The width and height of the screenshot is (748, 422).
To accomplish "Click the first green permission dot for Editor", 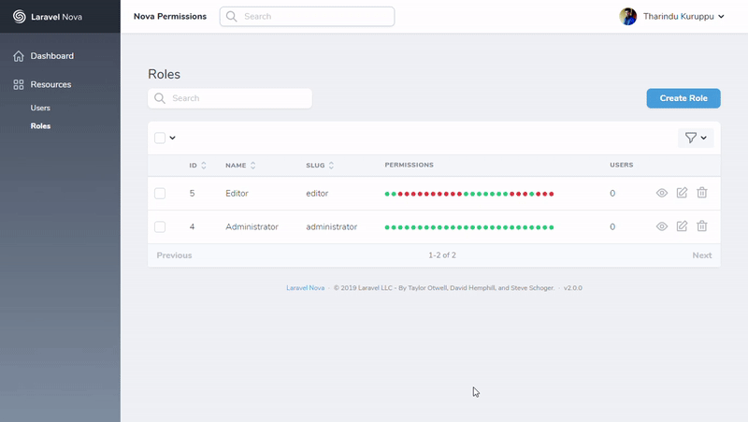I will tap(387, 194).
